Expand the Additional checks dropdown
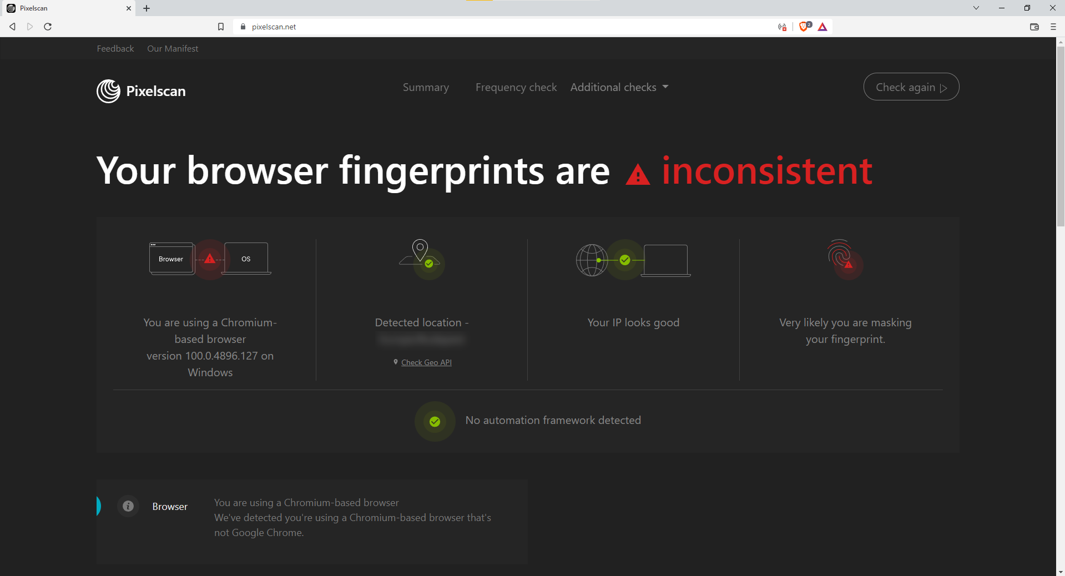The width and height of the screenshot is (1065, 576). click(619, 87)
